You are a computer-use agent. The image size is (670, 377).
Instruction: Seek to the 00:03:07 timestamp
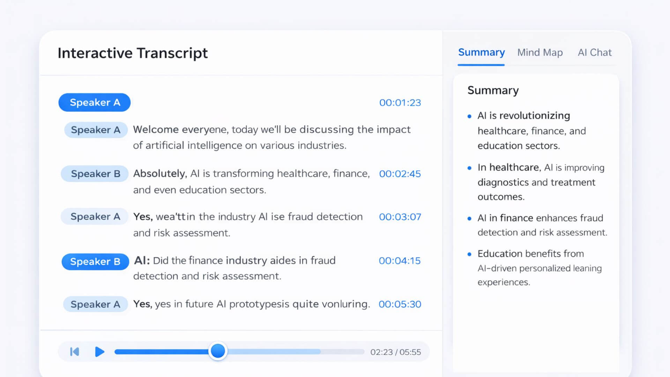tap(400, 217)
